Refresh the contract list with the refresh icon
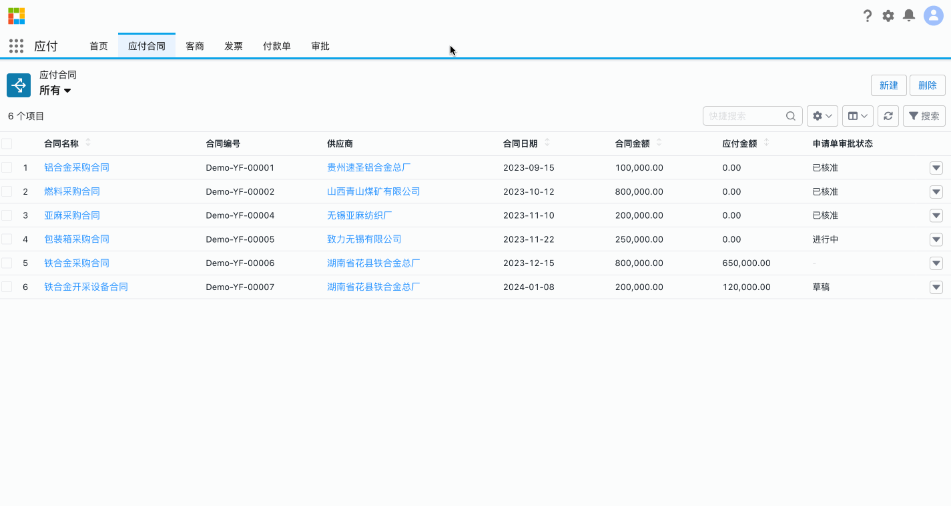 click(888, 115)
